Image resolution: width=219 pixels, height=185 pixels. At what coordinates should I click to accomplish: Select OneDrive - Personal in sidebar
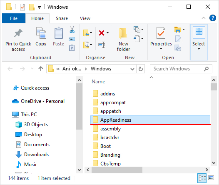click(x=38, y=101)
